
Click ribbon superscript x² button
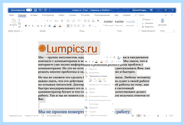(x=45, y=26)
